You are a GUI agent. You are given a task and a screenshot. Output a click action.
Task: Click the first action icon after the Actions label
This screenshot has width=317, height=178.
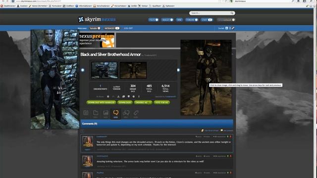(108, 97)
